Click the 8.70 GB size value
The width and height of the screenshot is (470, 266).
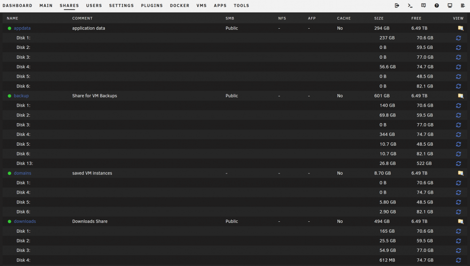tap(383, 173)
